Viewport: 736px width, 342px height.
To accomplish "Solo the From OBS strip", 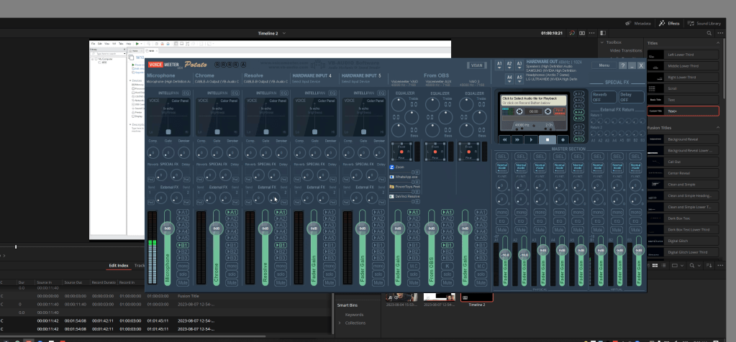I will pos(447,274).
